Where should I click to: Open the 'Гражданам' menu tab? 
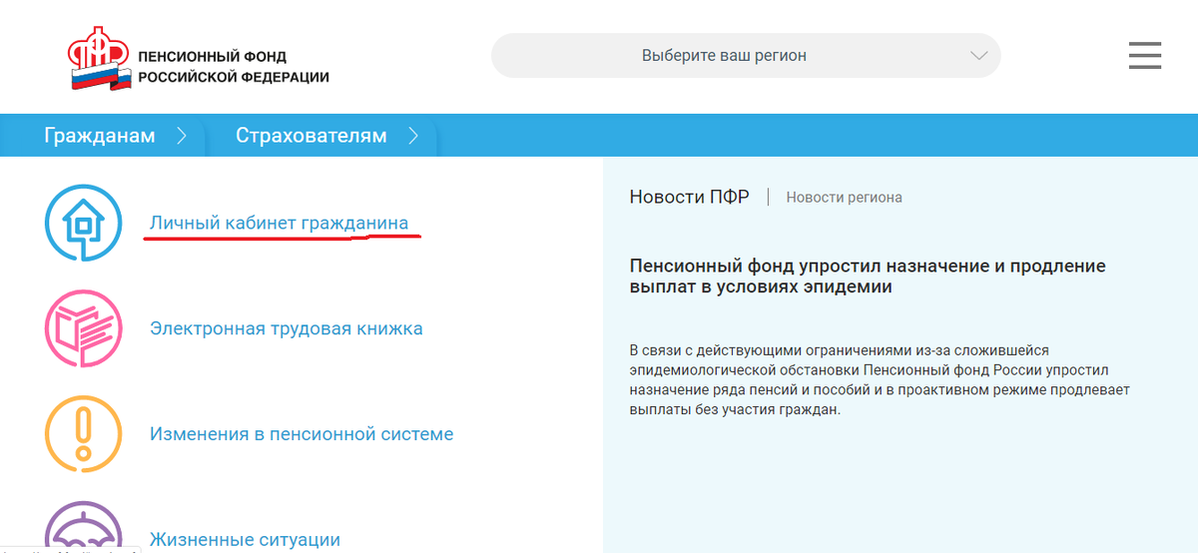pyautogui.click(x=100, y=136)
